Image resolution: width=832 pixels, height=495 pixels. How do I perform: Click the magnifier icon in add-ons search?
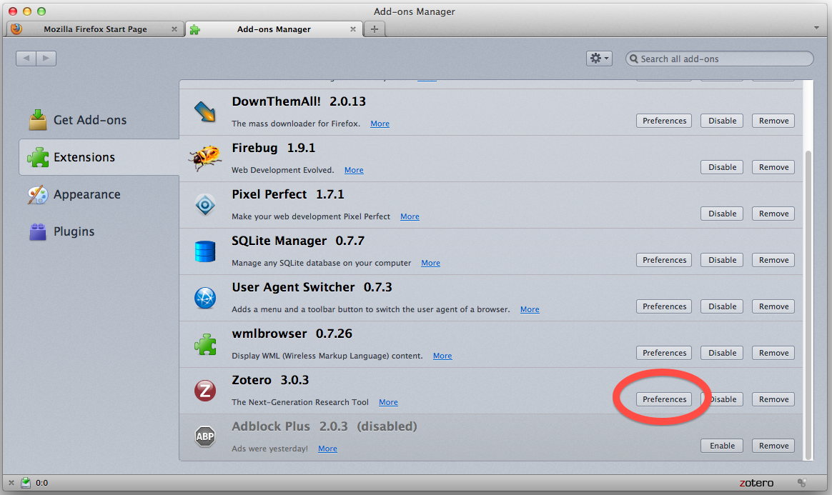633,59
